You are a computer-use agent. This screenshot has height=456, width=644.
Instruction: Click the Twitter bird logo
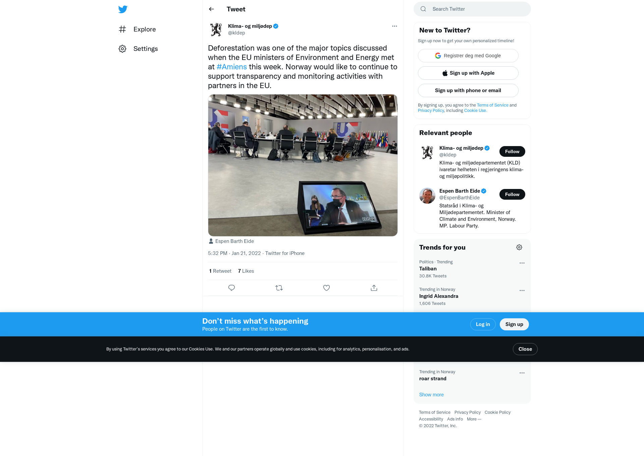[x=123, y=9]
